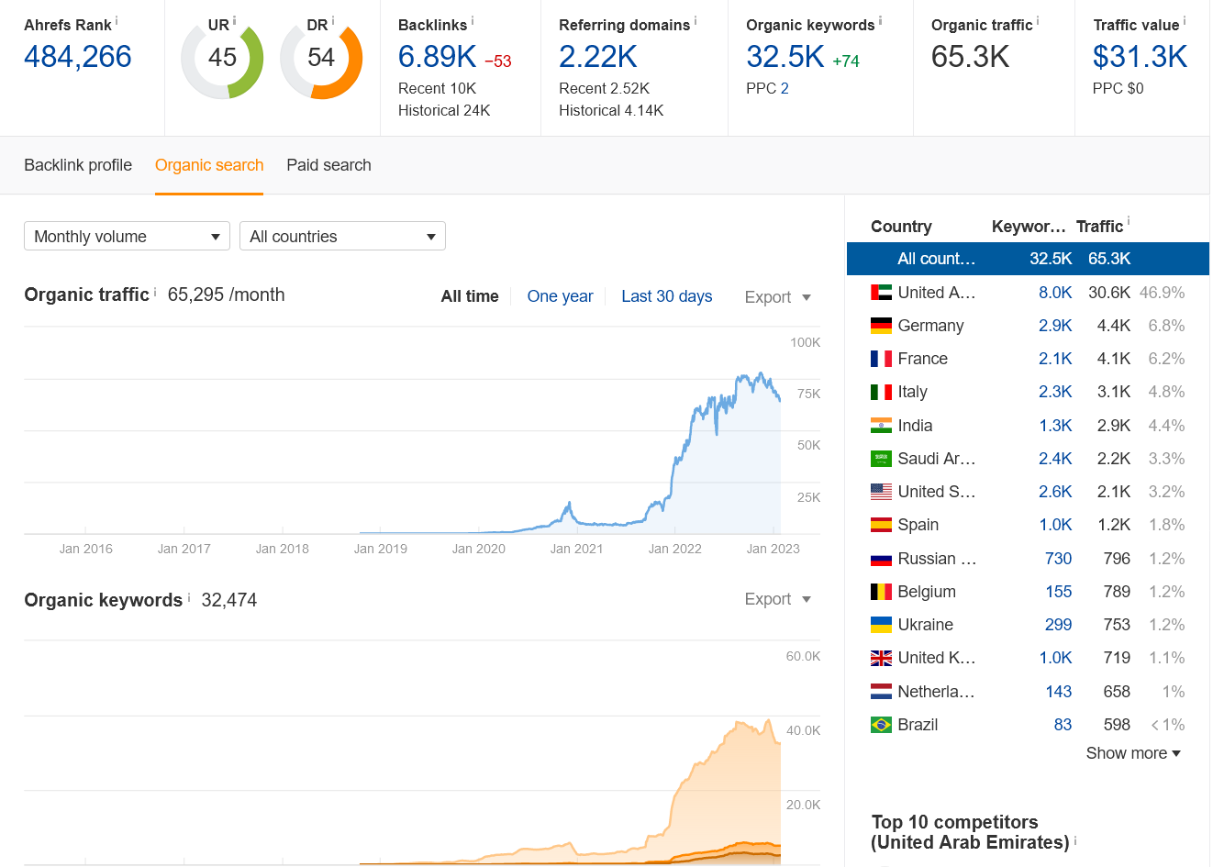
Task: Click the Ukraine flag icon
Action: coord(881,625)
